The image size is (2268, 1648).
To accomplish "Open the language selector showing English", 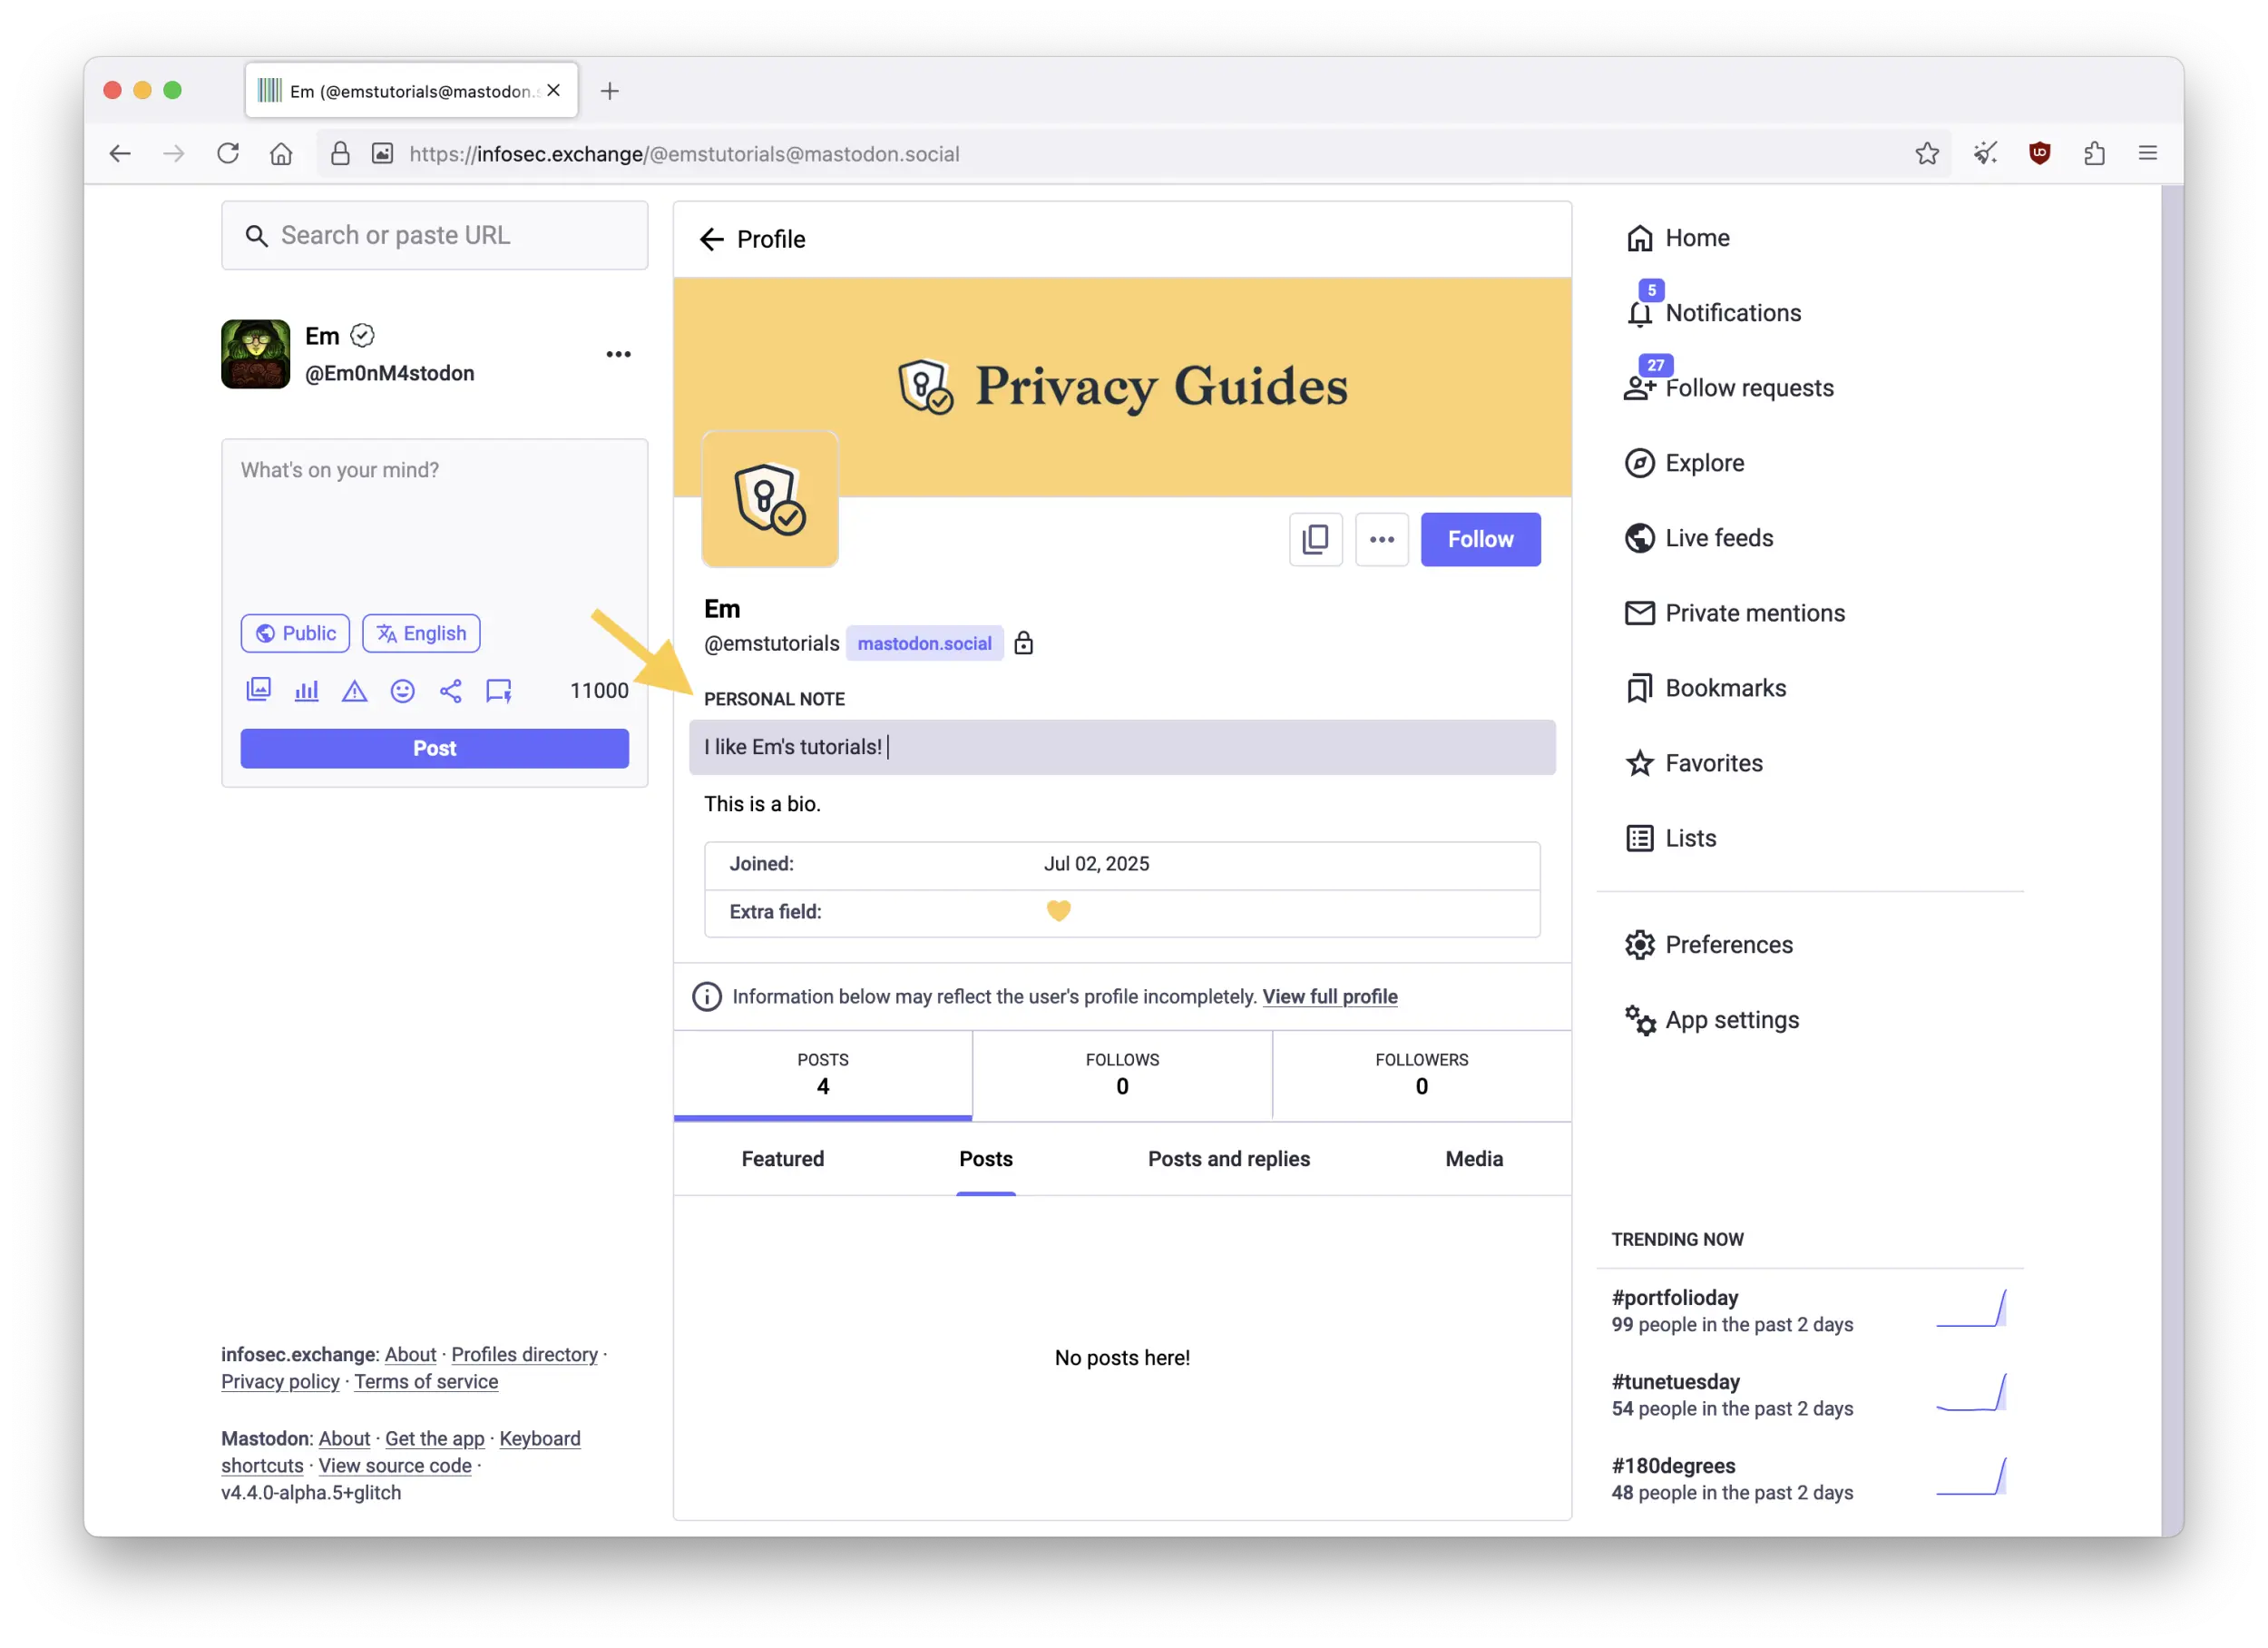I will pyautogui.click(x=421, y=633).
